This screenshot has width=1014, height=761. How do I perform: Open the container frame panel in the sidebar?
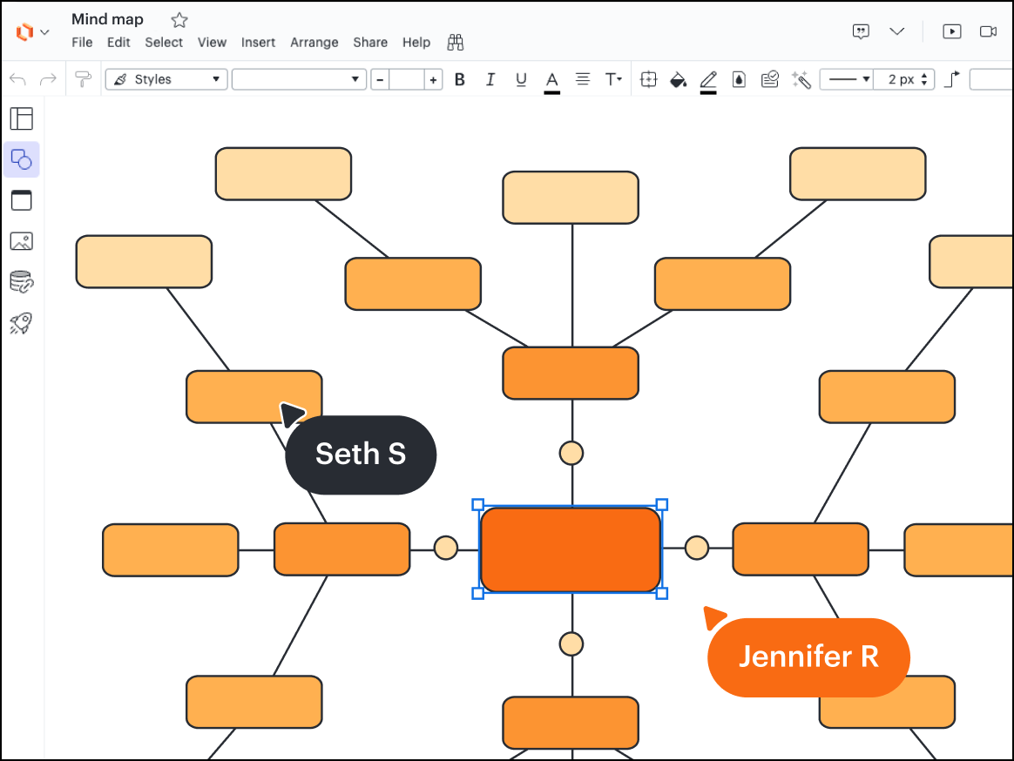[21, 200]
